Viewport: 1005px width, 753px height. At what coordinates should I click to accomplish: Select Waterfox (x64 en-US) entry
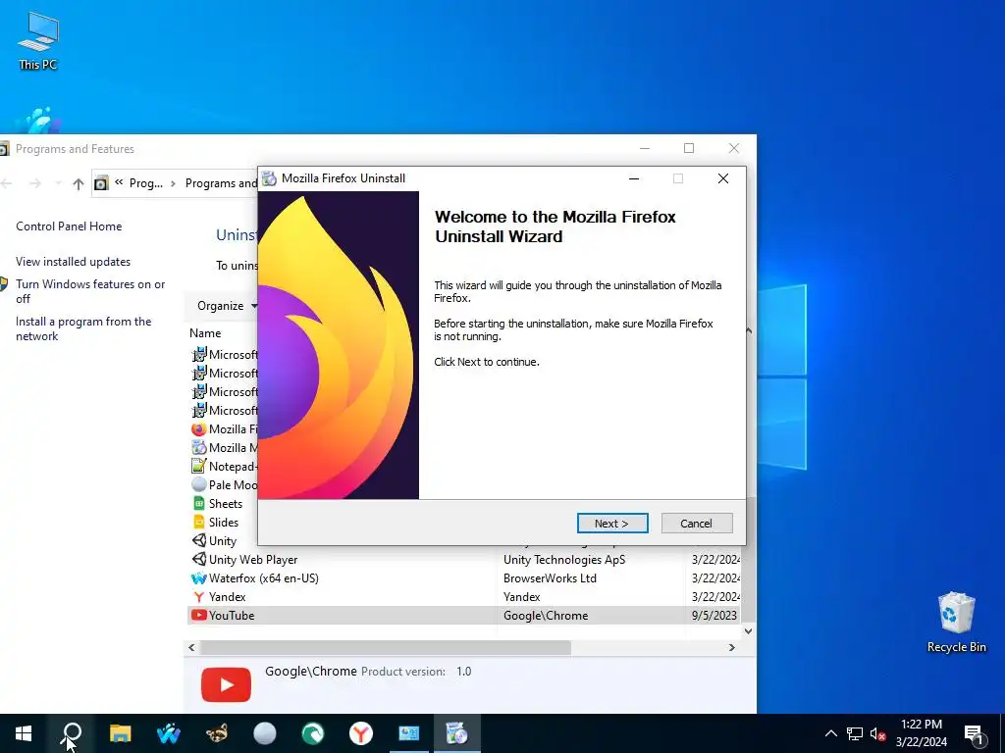pos(255,578)
